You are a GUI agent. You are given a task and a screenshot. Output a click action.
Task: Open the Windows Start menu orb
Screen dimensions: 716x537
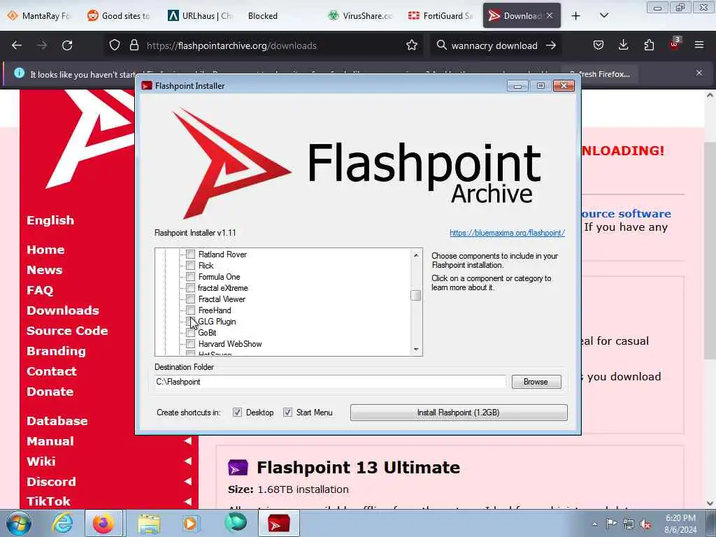pyautogui.click(x=19, y=523)
